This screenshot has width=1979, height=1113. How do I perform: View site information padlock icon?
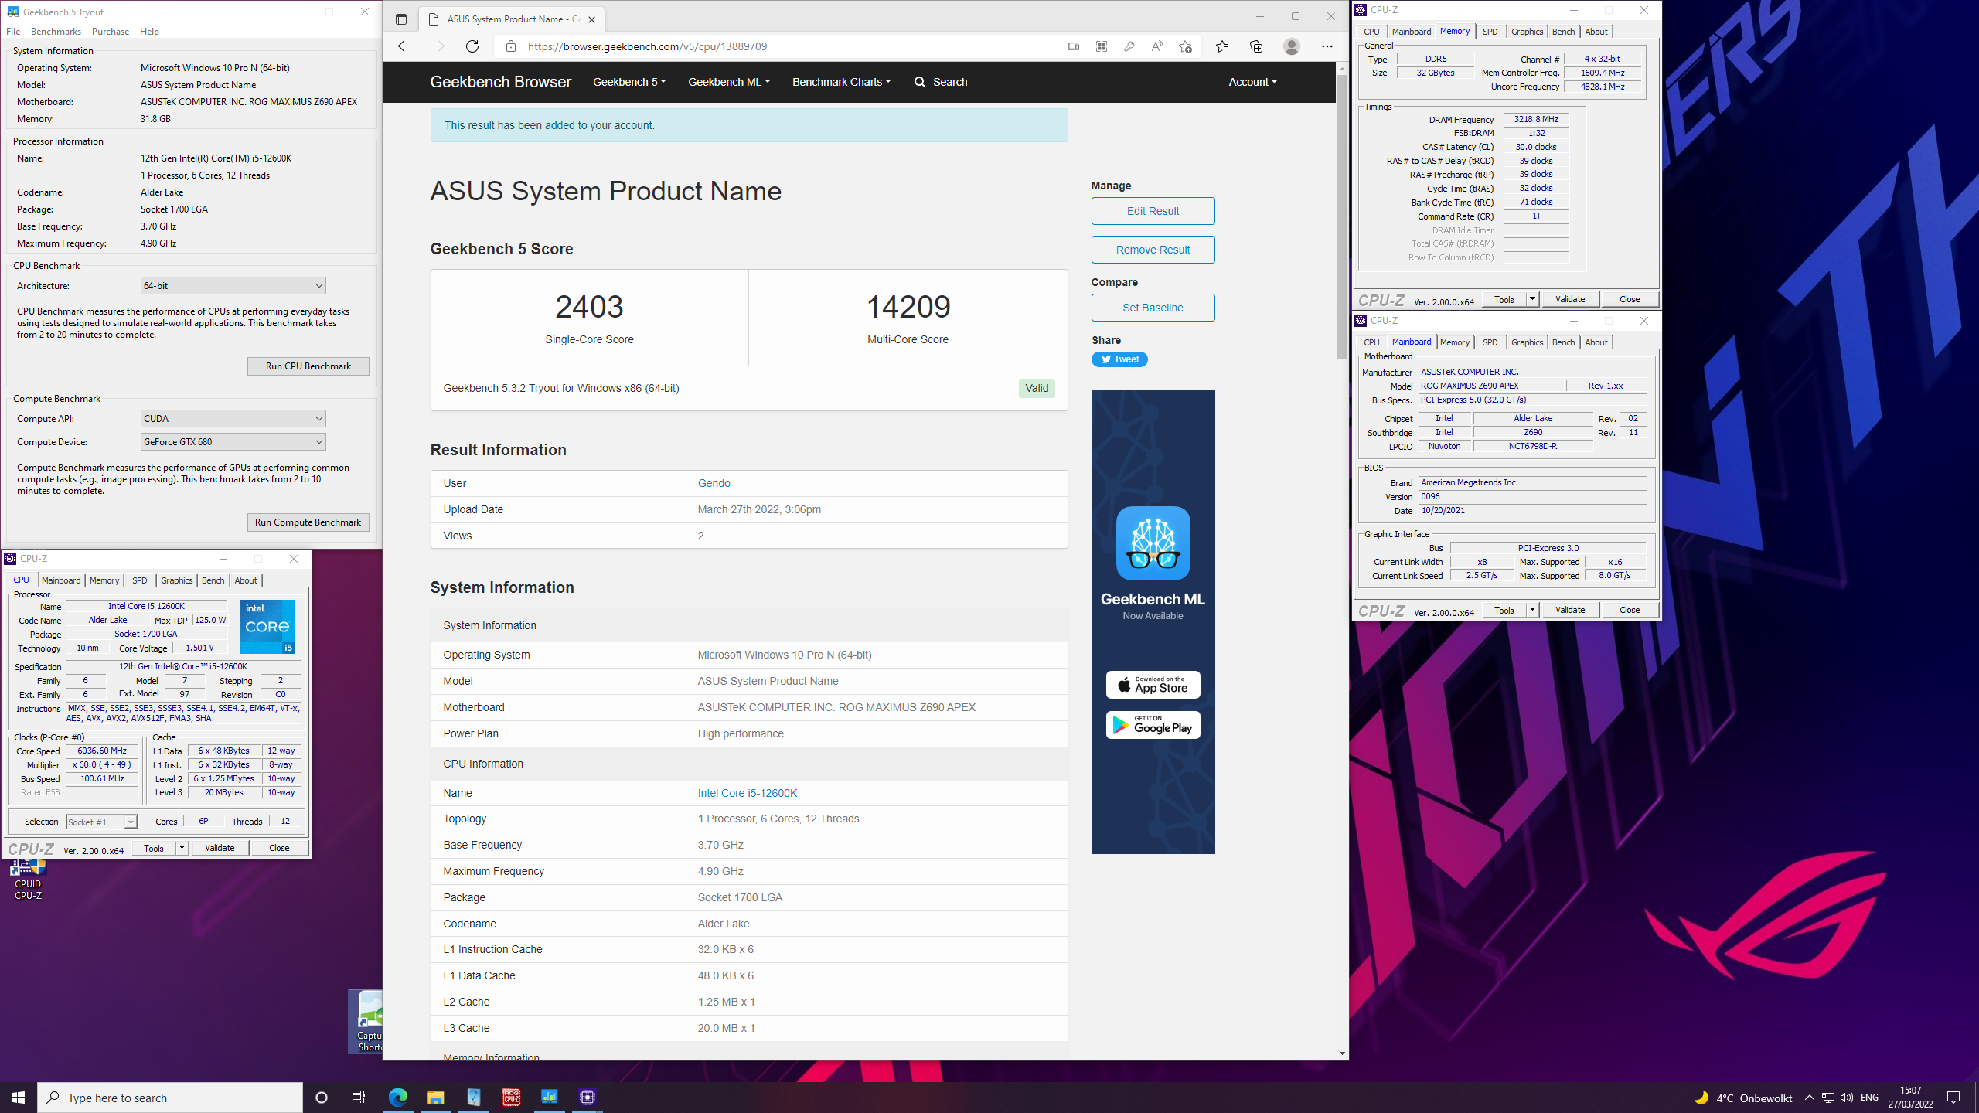[510, 46]
